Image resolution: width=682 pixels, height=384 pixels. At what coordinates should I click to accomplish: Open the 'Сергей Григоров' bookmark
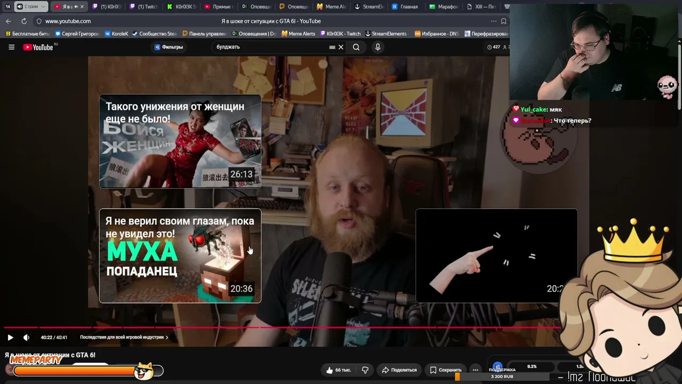(x=77, y=34)
